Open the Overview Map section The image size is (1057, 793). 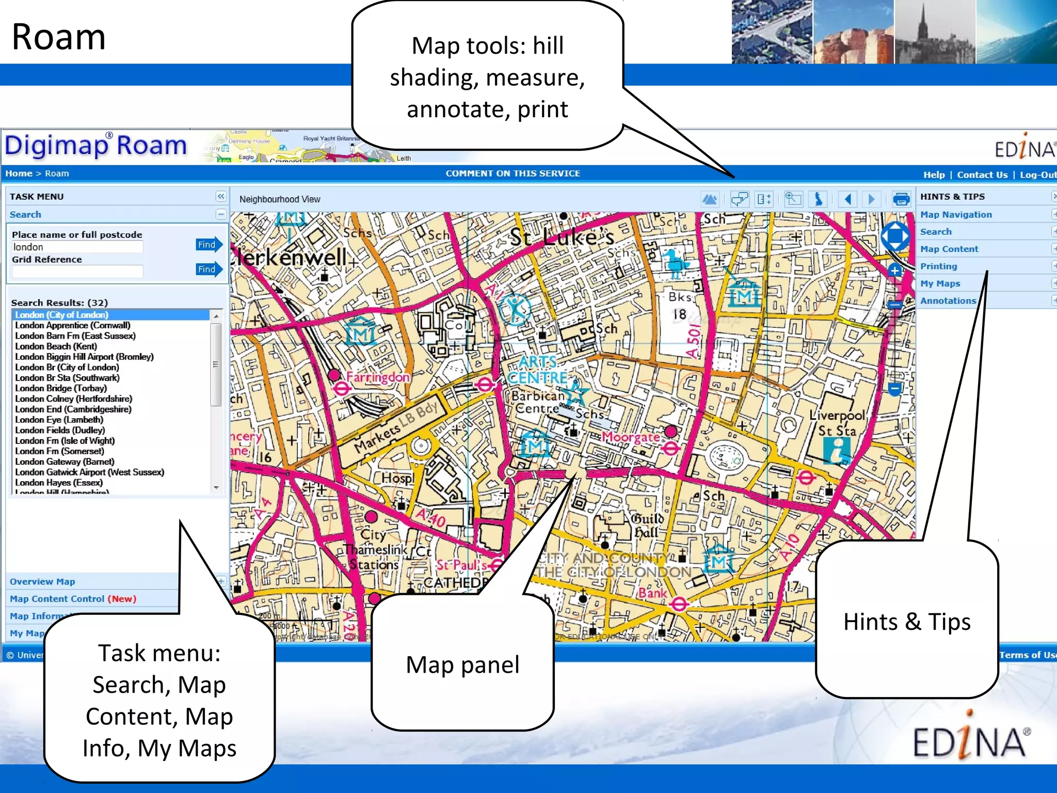click(42, 581)
